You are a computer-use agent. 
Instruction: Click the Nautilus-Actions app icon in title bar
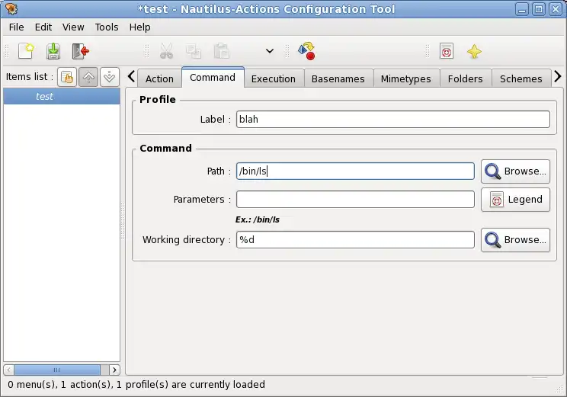pos(11,8)
